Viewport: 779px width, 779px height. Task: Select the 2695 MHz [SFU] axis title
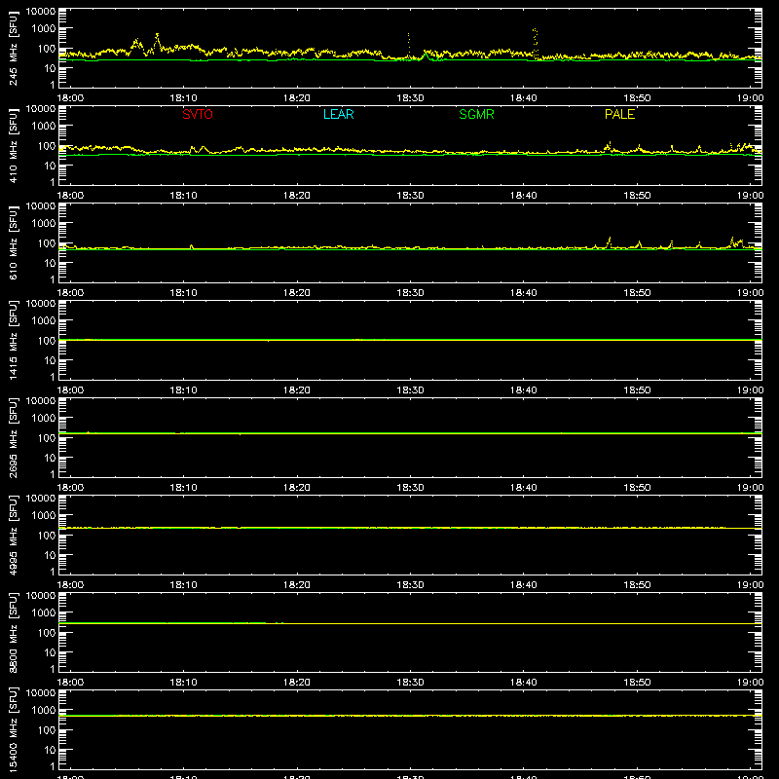point(13,437)
